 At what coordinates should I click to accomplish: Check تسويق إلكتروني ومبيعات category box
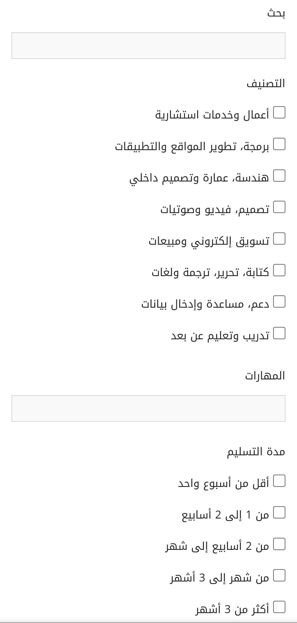click(279, 239)
